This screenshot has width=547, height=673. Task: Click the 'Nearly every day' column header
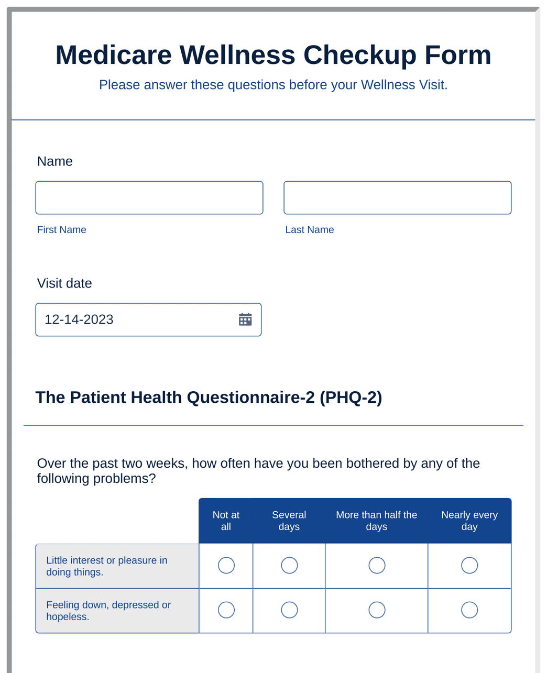pyautogui.click(x=469, y=521)
